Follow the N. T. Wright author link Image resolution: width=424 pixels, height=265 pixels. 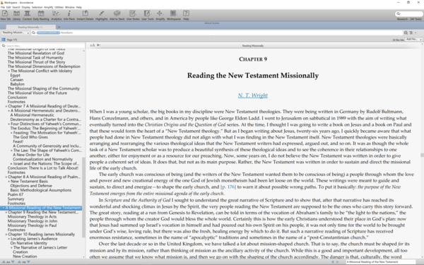[253, 95]
